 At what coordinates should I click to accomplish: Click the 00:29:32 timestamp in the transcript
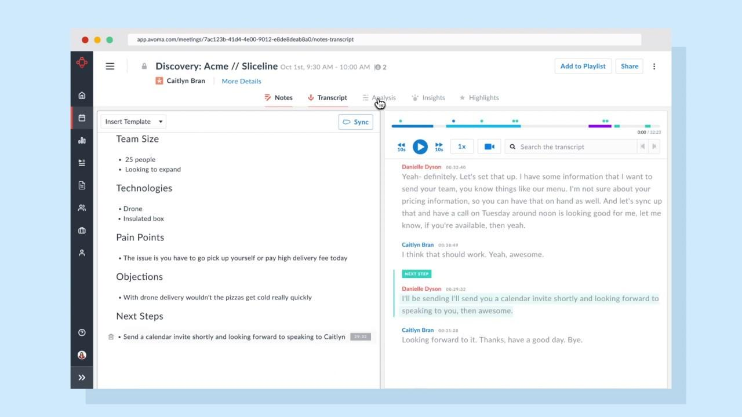(x=456, y=289)
